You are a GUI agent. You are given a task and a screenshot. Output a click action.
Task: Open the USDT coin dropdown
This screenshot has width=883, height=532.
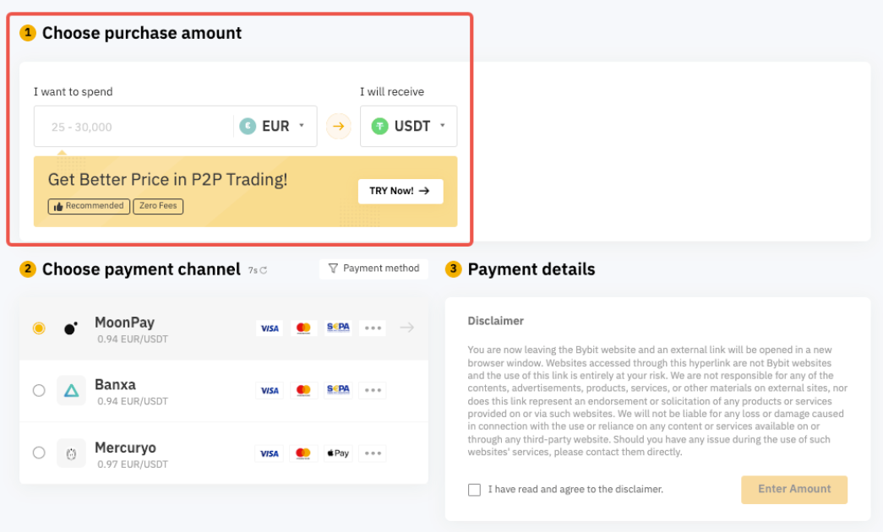tap(409, 127)
